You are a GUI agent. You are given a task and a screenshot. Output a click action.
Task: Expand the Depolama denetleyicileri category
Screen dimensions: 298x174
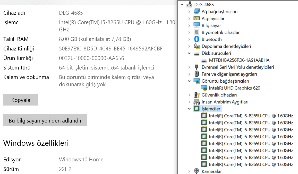click(190, 46)
